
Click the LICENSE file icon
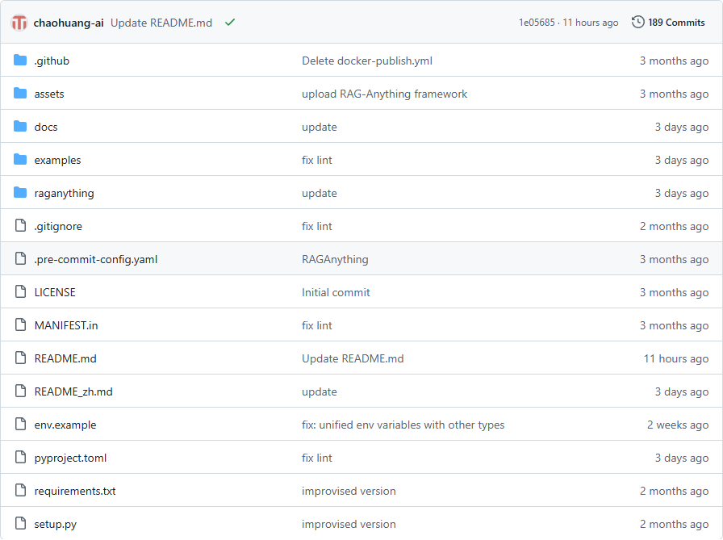click(x=20, y=292)
